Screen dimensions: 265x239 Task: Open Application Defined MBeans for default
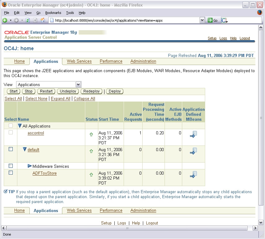[x=193, y=151]
